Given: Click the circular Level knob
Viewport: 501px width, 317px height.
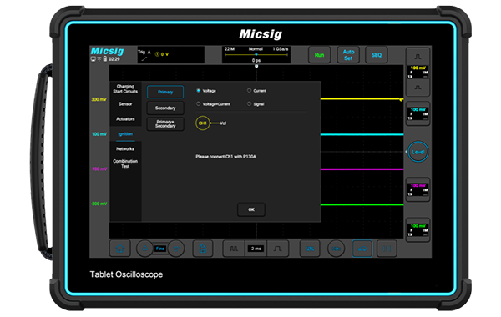Looking at the screenshot, I should [x=418, y=152].
